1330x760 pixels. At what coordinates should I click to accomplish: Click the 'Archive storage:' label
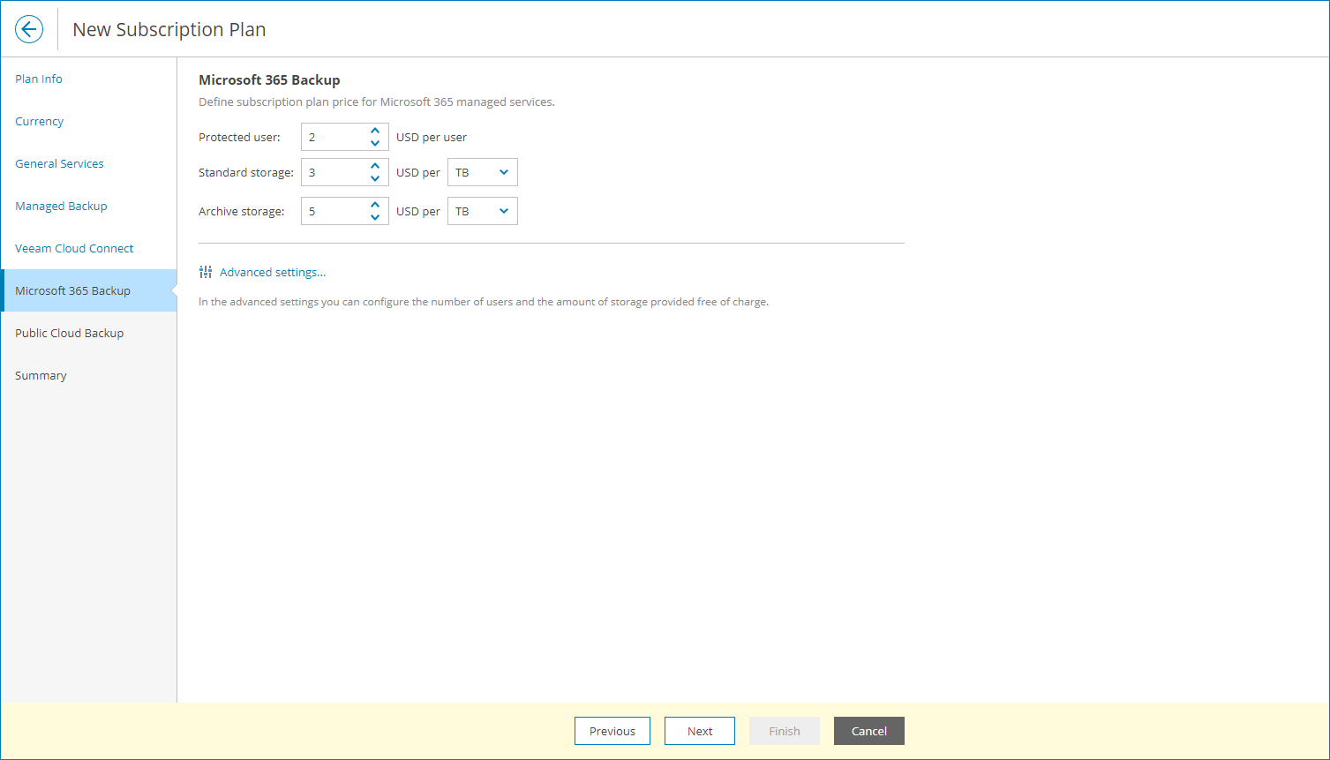242,211
